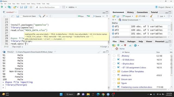
Task: Load workspace in the Environment pane
Action: [114, 16]
